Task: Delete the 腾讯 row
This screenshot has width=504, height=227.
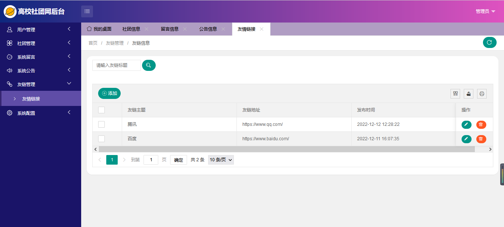Action: (x=481, y=125)
